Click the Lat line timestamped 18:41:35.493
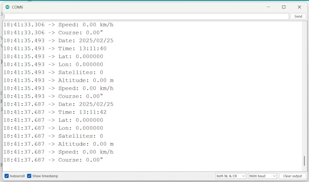 click(53, 56)
